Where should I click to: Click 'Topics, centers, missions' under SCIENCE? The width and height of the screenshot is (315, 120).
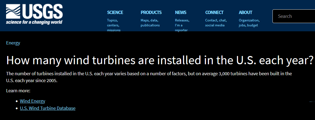click(x=114, y=25)
